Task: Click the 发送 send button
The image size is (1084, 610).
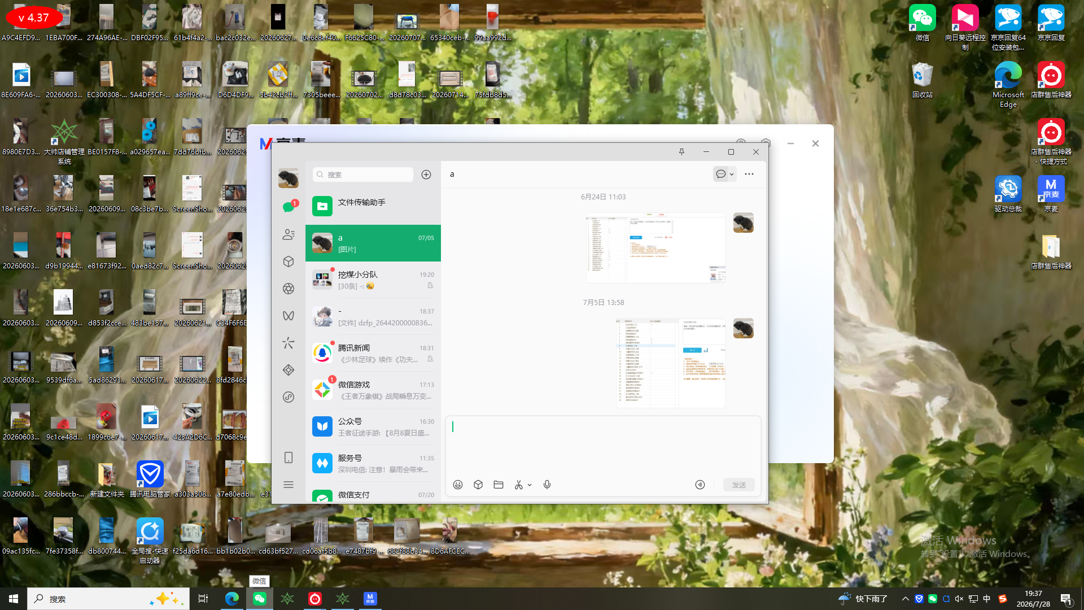Action: coord(739,485)
